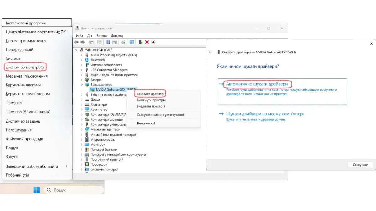Open the Довідка menu
376x211 pixels.
117,36
